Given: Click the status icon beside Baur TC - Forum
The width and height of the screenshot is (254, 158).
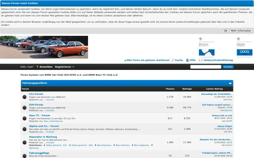Looking at the screenshot, I should 25,118.
